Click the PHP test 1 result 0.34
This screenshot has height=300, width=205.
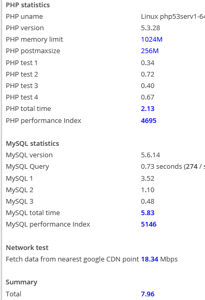pos(148,63)
